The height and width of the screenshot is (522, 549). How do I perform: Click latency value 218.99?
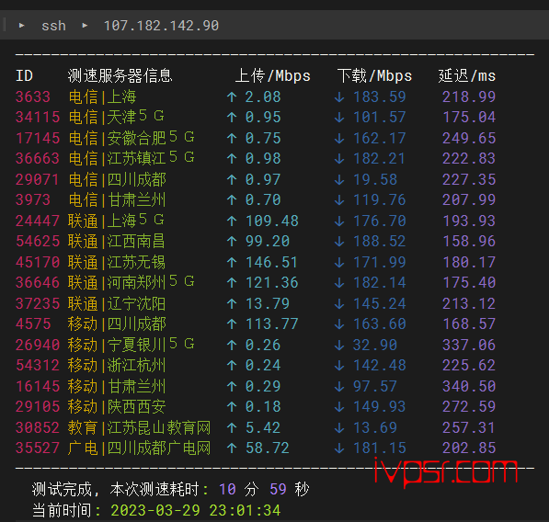click(x=469, y=96)
